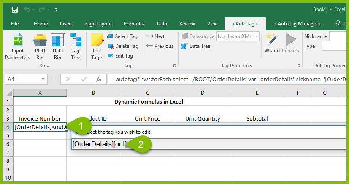Image resolution: width=349 pixels, height=184 pixels.
Task: Open the AutoTag Manager tab
Action: tap(298, 24)
